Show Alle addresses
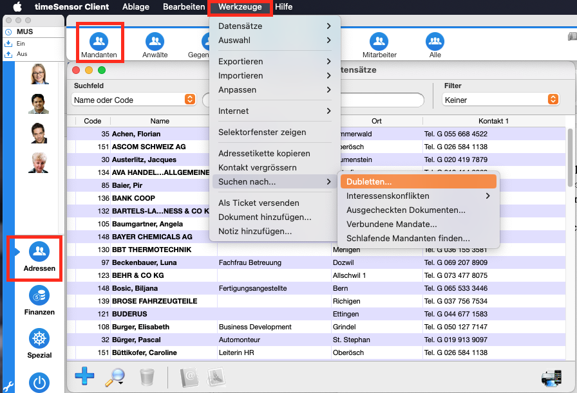Image resolution: width=577 pixels, height=393 pixels. tap(435, 46)
